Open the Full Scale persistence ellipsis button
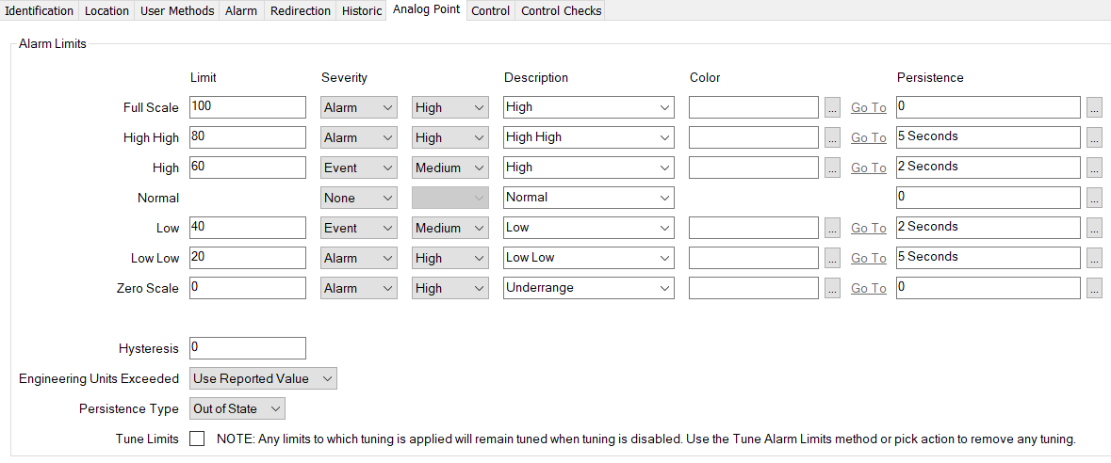This screenshot has height=463, width=1111. [x=1093, y=107]
